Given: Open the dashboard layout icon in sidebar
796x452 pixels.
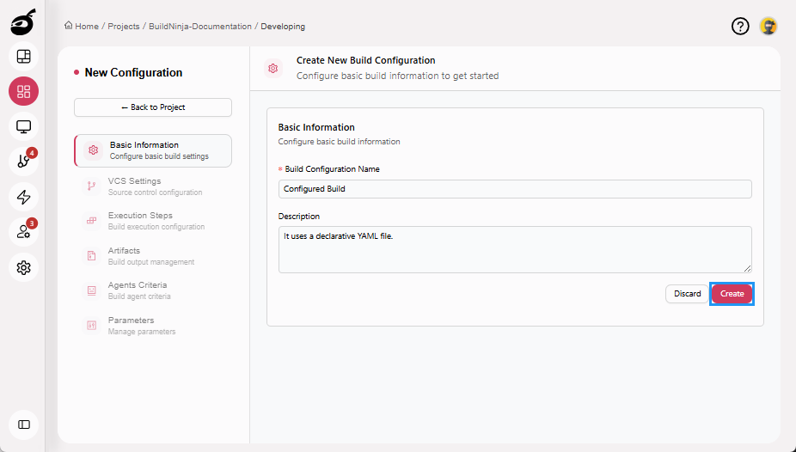Looking at the screenshot, I should [x=24, y=57].
